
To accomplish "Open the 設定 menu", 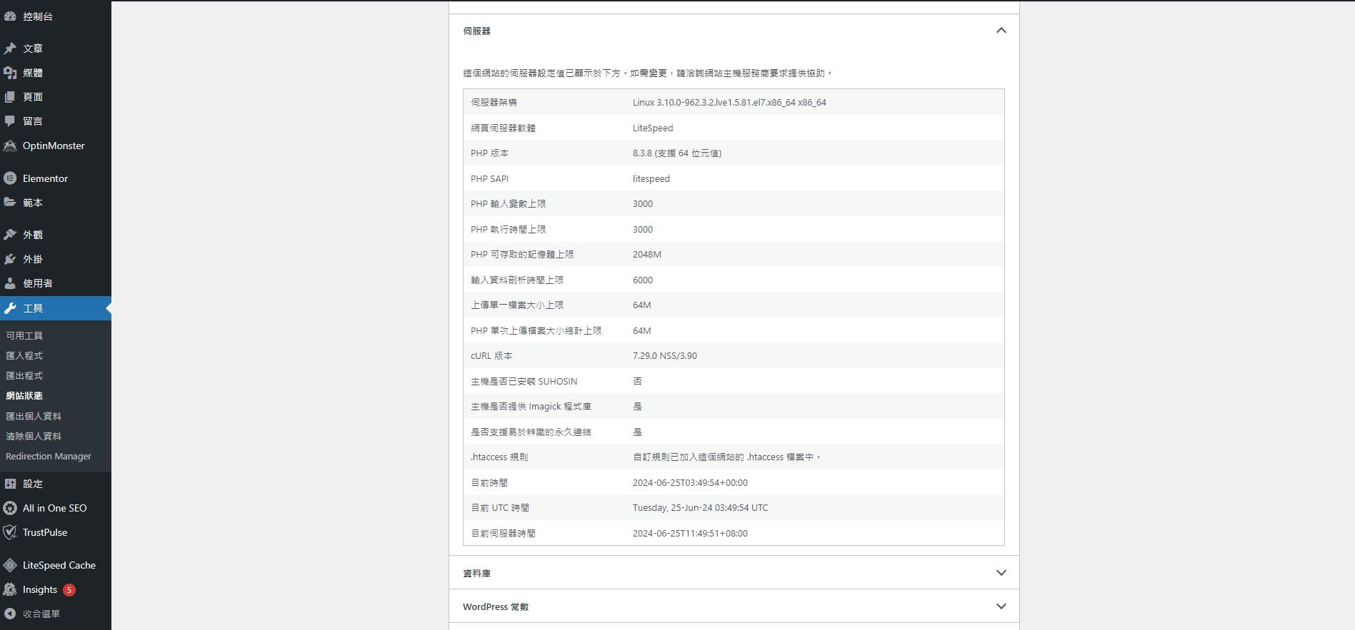I will pyautogui.click(x=33, y=484).
